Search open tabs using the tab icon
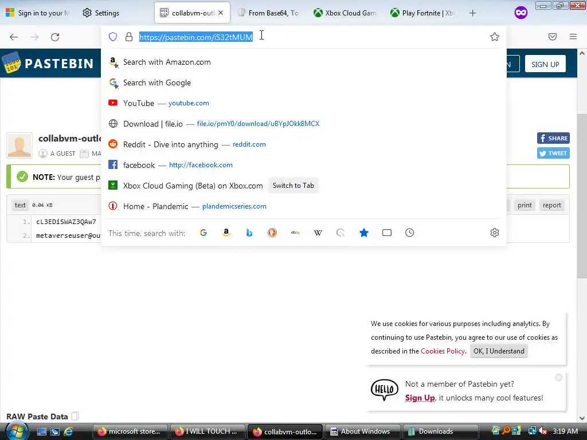Viewport: 587px width, 440px height. coord(387,233)
